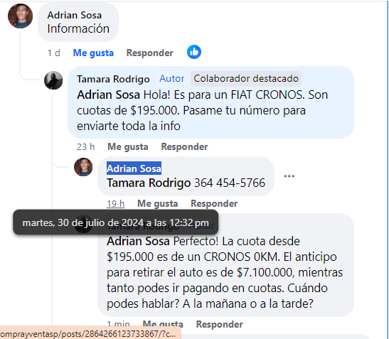Click Adrian Sosa's top profile avatar

[x=20, y=16]
